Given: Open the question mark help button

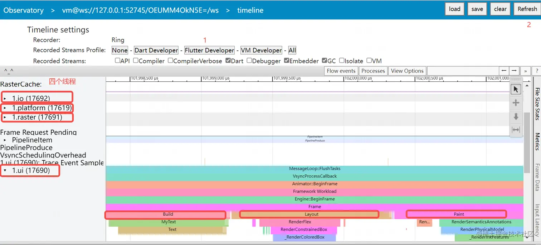Looking at the screenshot, I should point(537,71).
